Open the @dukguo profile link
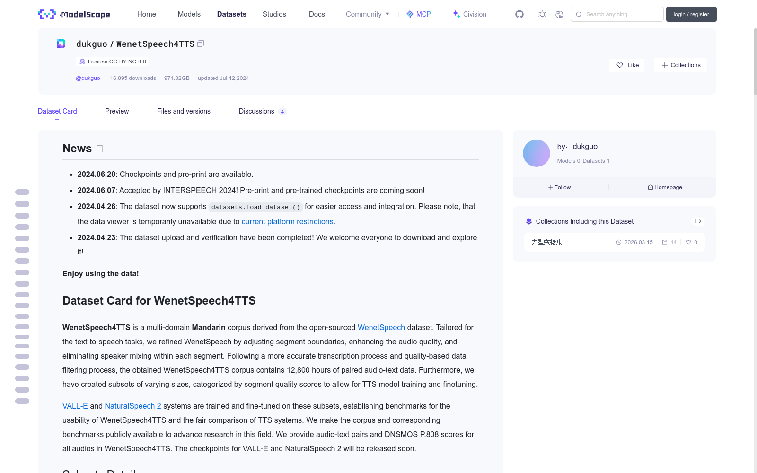757x473 pixels. click(88, 78)
